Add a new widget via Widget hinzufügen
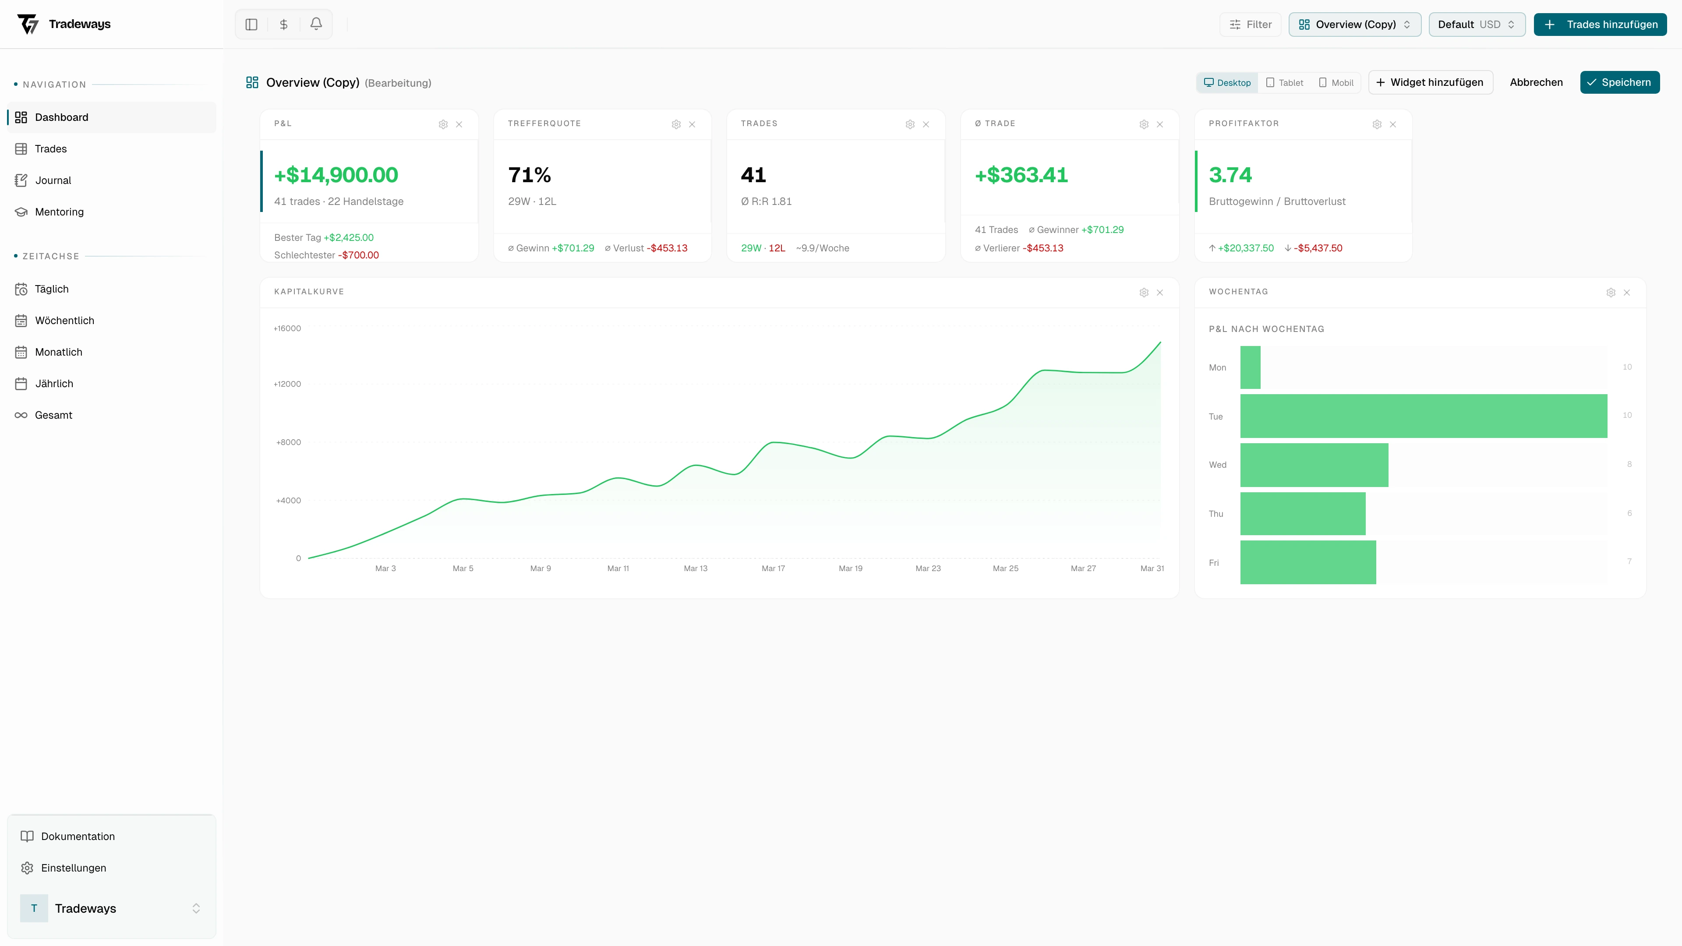1682x946 pixels. pyautogui.click(x=1431, y=82)
